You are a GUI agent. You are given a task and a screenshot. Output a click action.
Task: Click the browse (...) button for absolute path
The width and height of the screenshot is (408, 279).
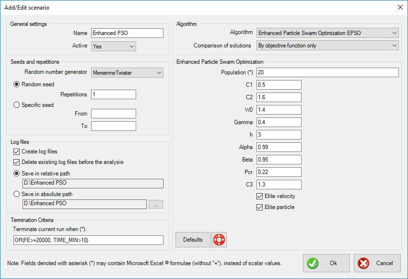coord(156,204)
